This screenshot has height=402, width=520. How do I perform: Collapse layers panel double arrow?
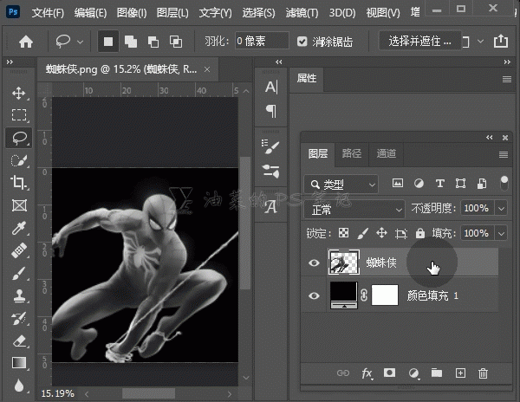pos(489,137)
